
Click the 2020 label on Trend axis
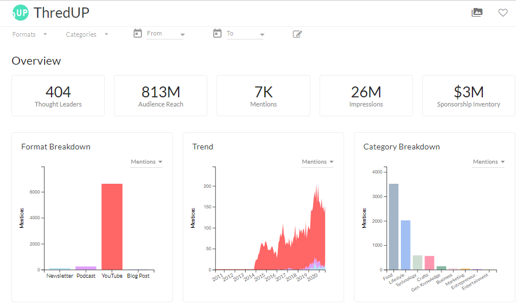click(x=313, y=277)
